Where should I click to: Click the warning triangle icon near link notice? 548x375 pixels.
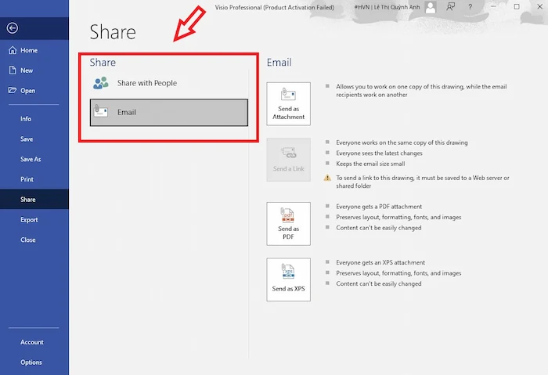click(x=327, y=178)
